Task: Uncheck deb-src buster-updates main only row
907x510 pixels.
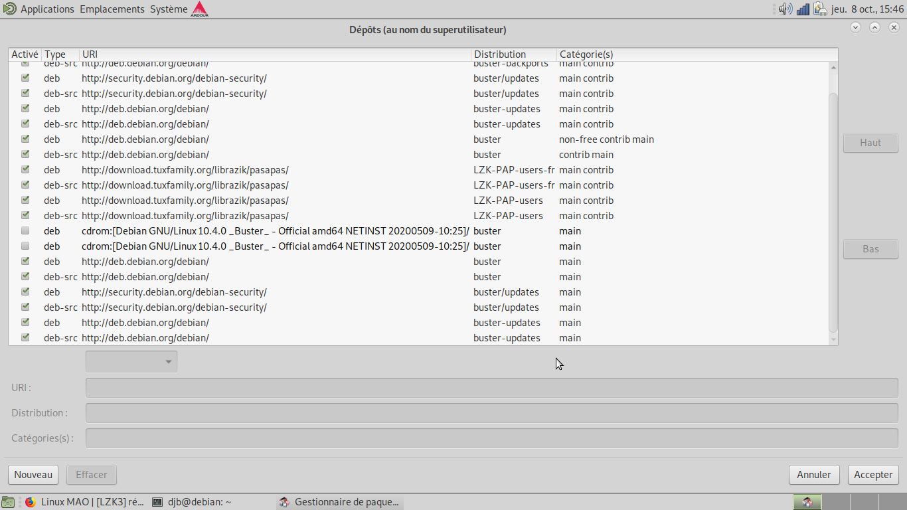Action: [25, 337]
